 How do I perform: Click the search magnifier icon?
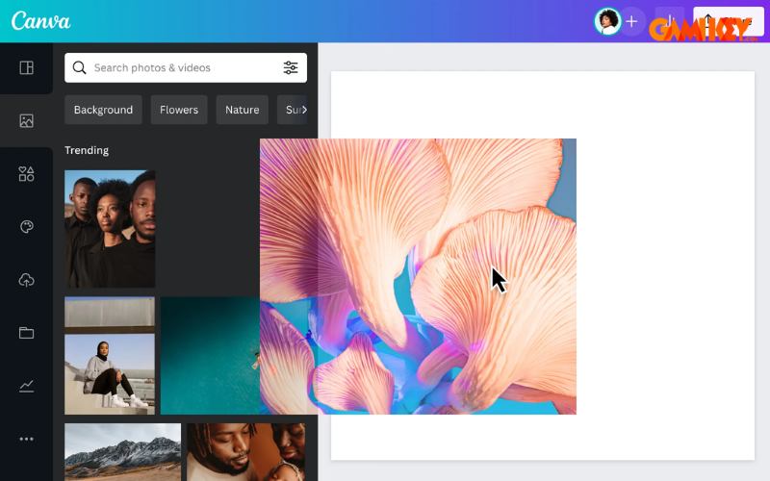point(80,67)
